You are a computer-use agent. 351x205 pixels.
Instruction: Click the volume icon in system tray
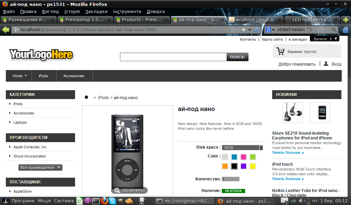(x=302, y=201)
